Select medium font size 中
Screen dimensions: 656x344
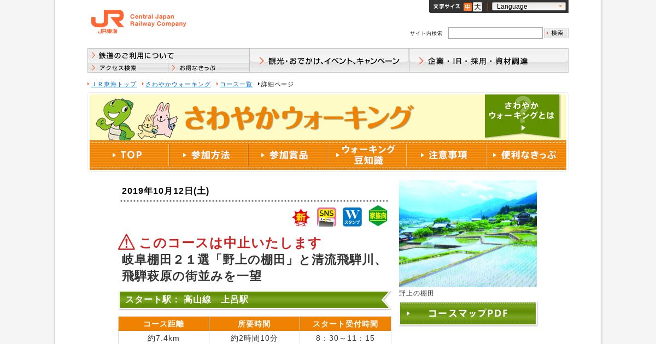(467, 7)
